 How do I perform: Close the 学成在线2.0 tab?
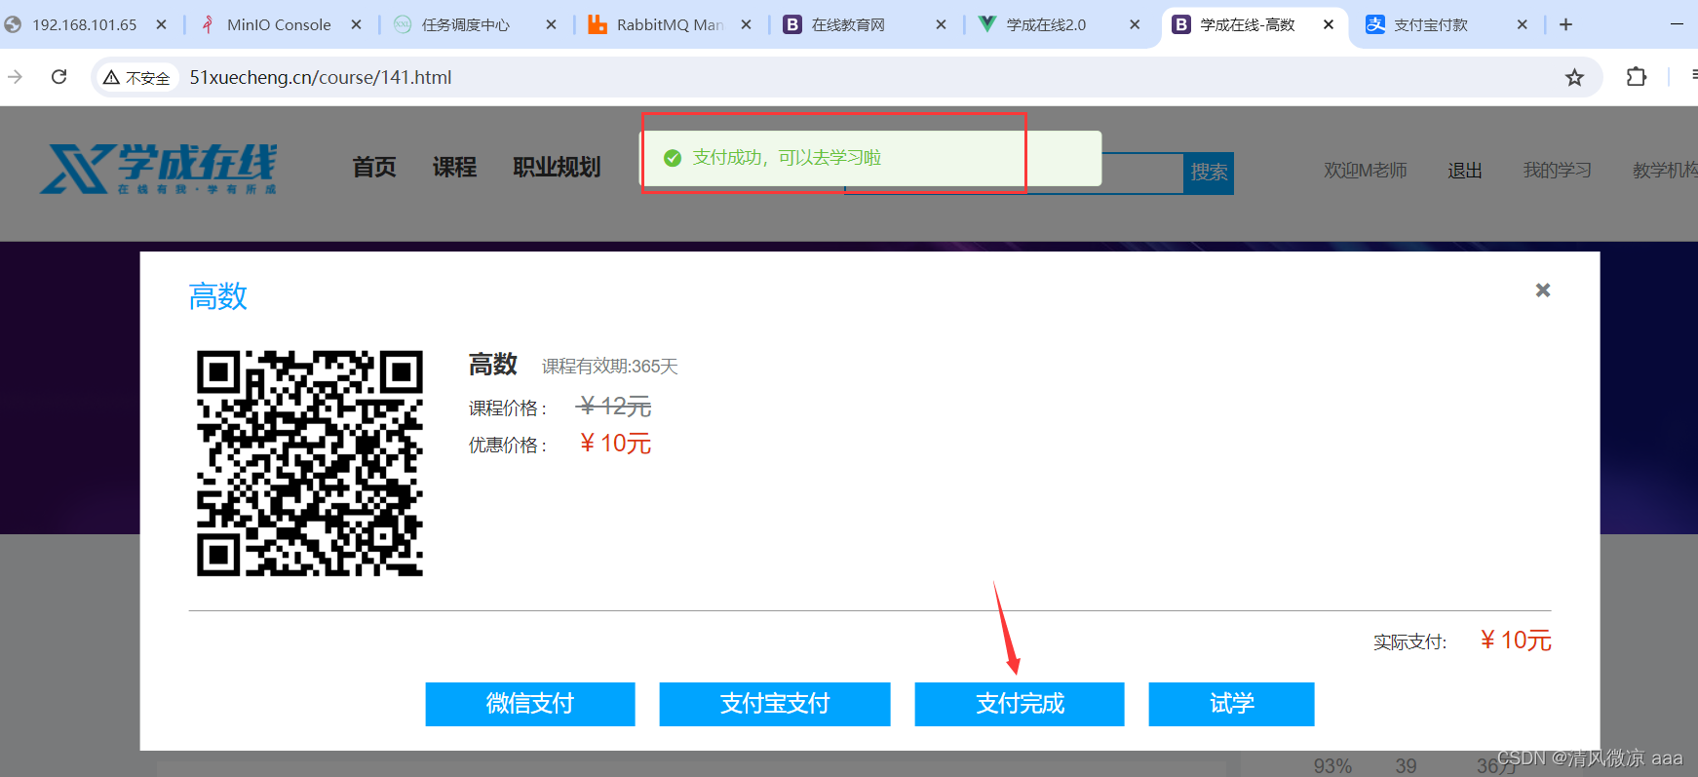click(1135, 24)
